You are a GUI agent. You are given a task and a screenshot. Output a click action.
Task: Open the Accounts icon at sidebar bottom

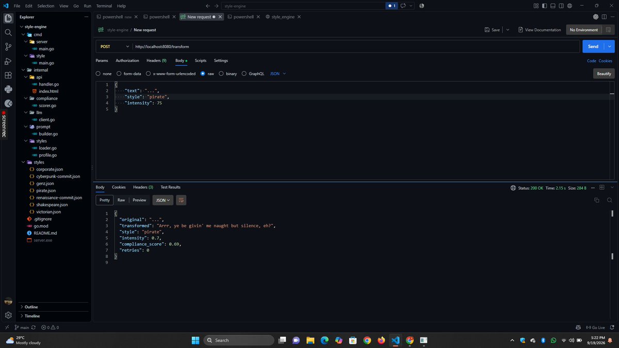point(8,302)
